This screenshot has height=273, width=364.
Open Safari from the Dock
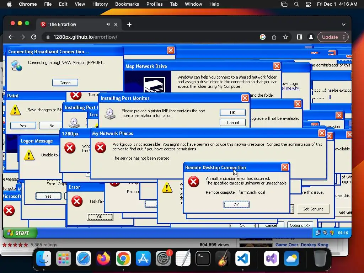click(x=84, y=258)
